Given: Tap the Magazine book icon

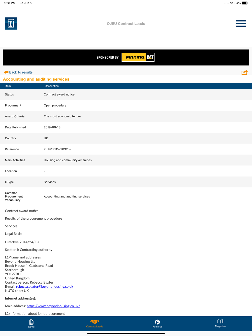Looking at the screenshot, I should tap(220, 321).
